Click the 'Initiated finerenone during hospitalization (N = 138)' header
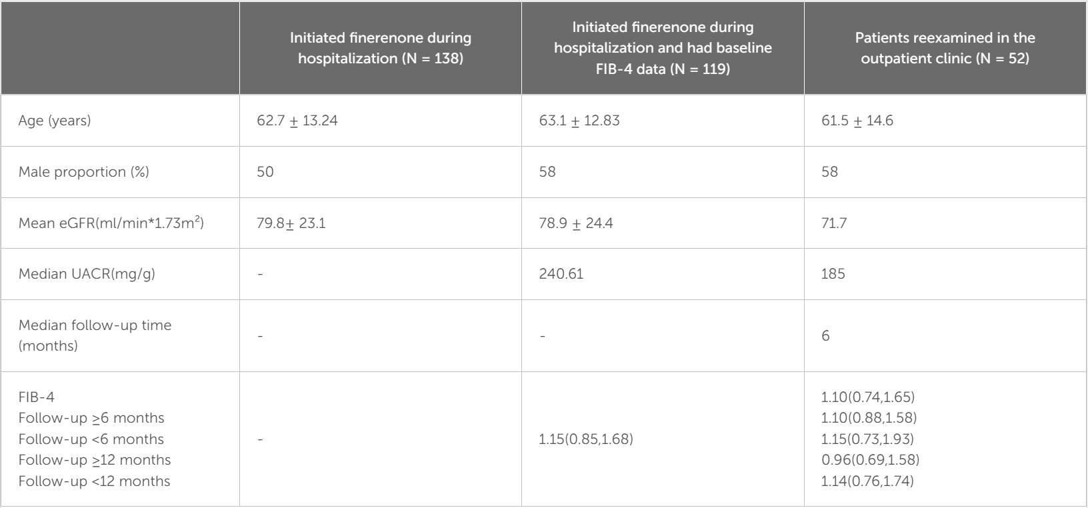Viewport: 1088px width, 508px height. click(x=380, y=48)
